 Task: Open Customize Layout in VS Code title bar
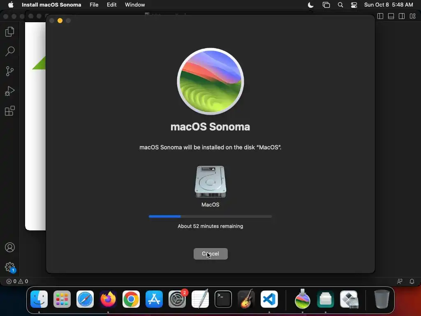(413, 16)
